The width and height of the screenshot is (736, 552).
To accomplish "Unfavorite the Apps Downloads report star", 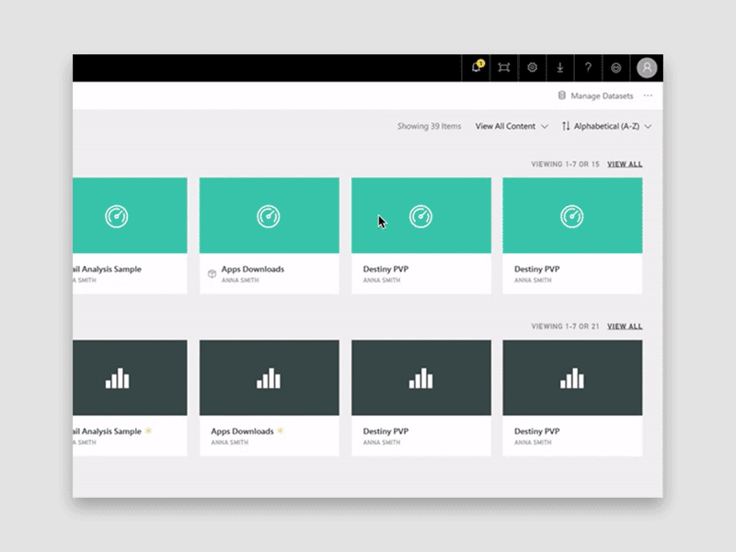I will pyautogui.click(x=281, y=429).
